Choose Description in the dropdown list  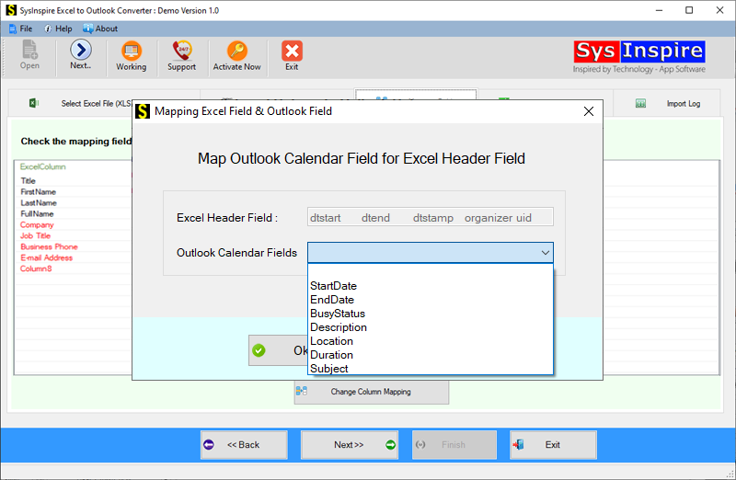(x=430, y=327)
